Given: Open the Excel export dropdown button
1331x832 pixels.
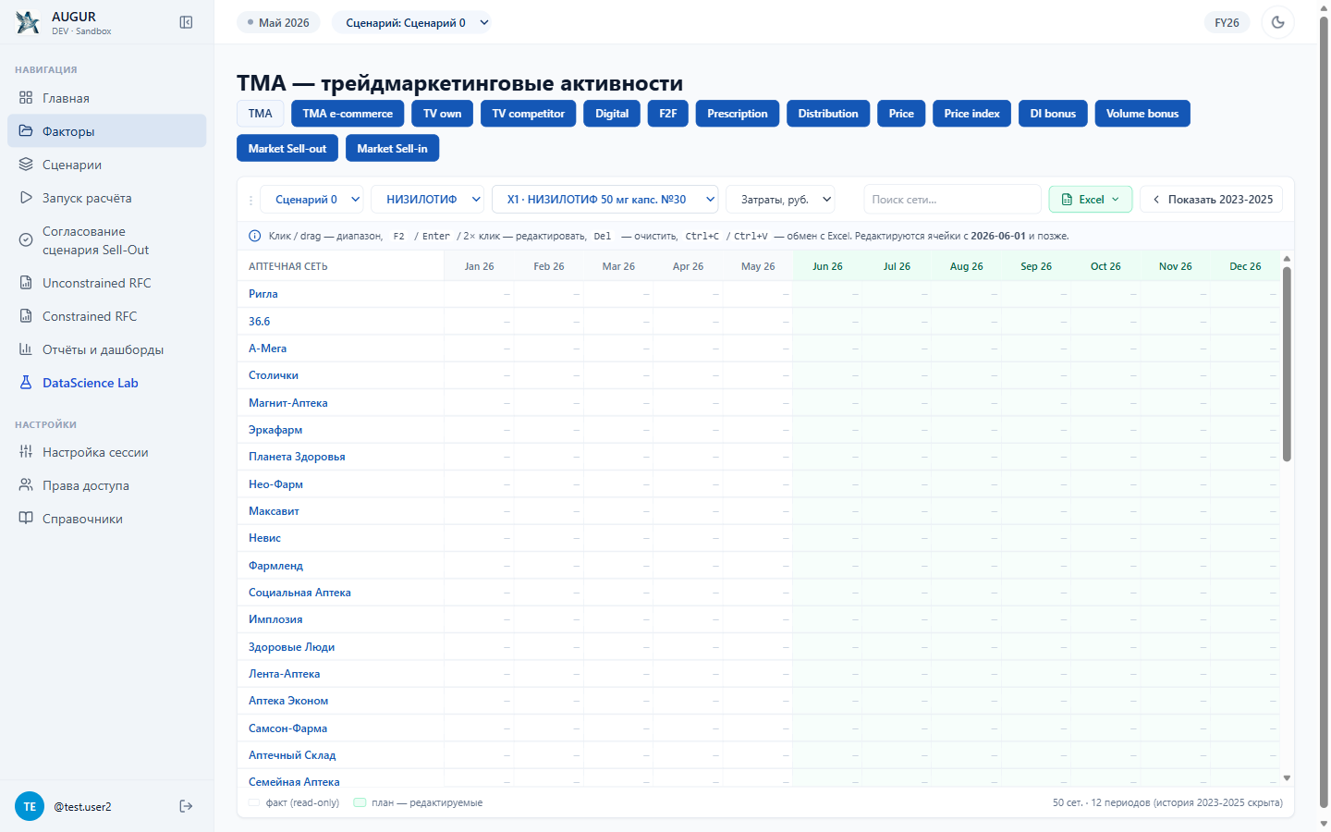Looking at the screenshot, I should (x=1091, y=200).
